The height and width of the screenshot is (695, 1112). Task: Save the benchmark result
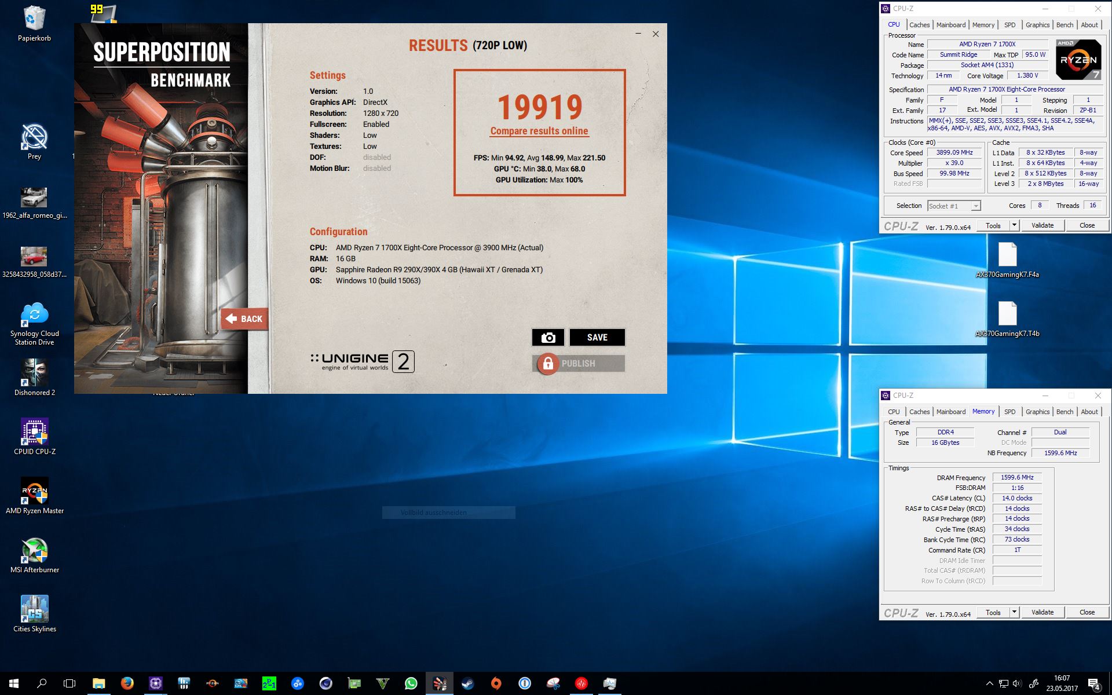click(597, 338)
